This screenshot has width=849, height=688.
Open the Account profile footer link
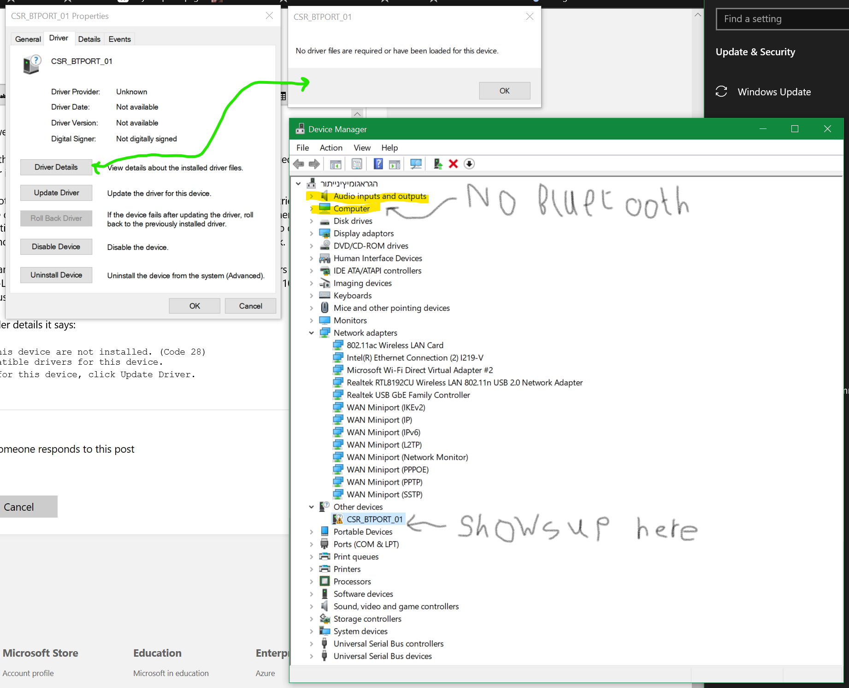28,673
